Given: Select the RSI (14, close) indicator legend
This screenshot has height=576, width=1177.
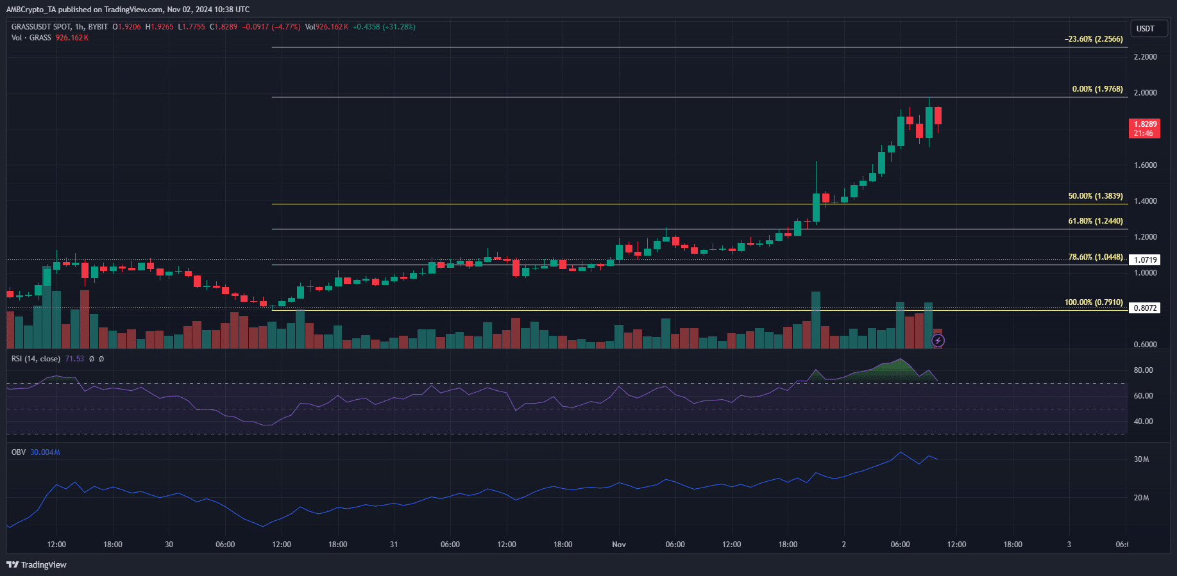Looking at the screenshot, I should pos(36,359).
